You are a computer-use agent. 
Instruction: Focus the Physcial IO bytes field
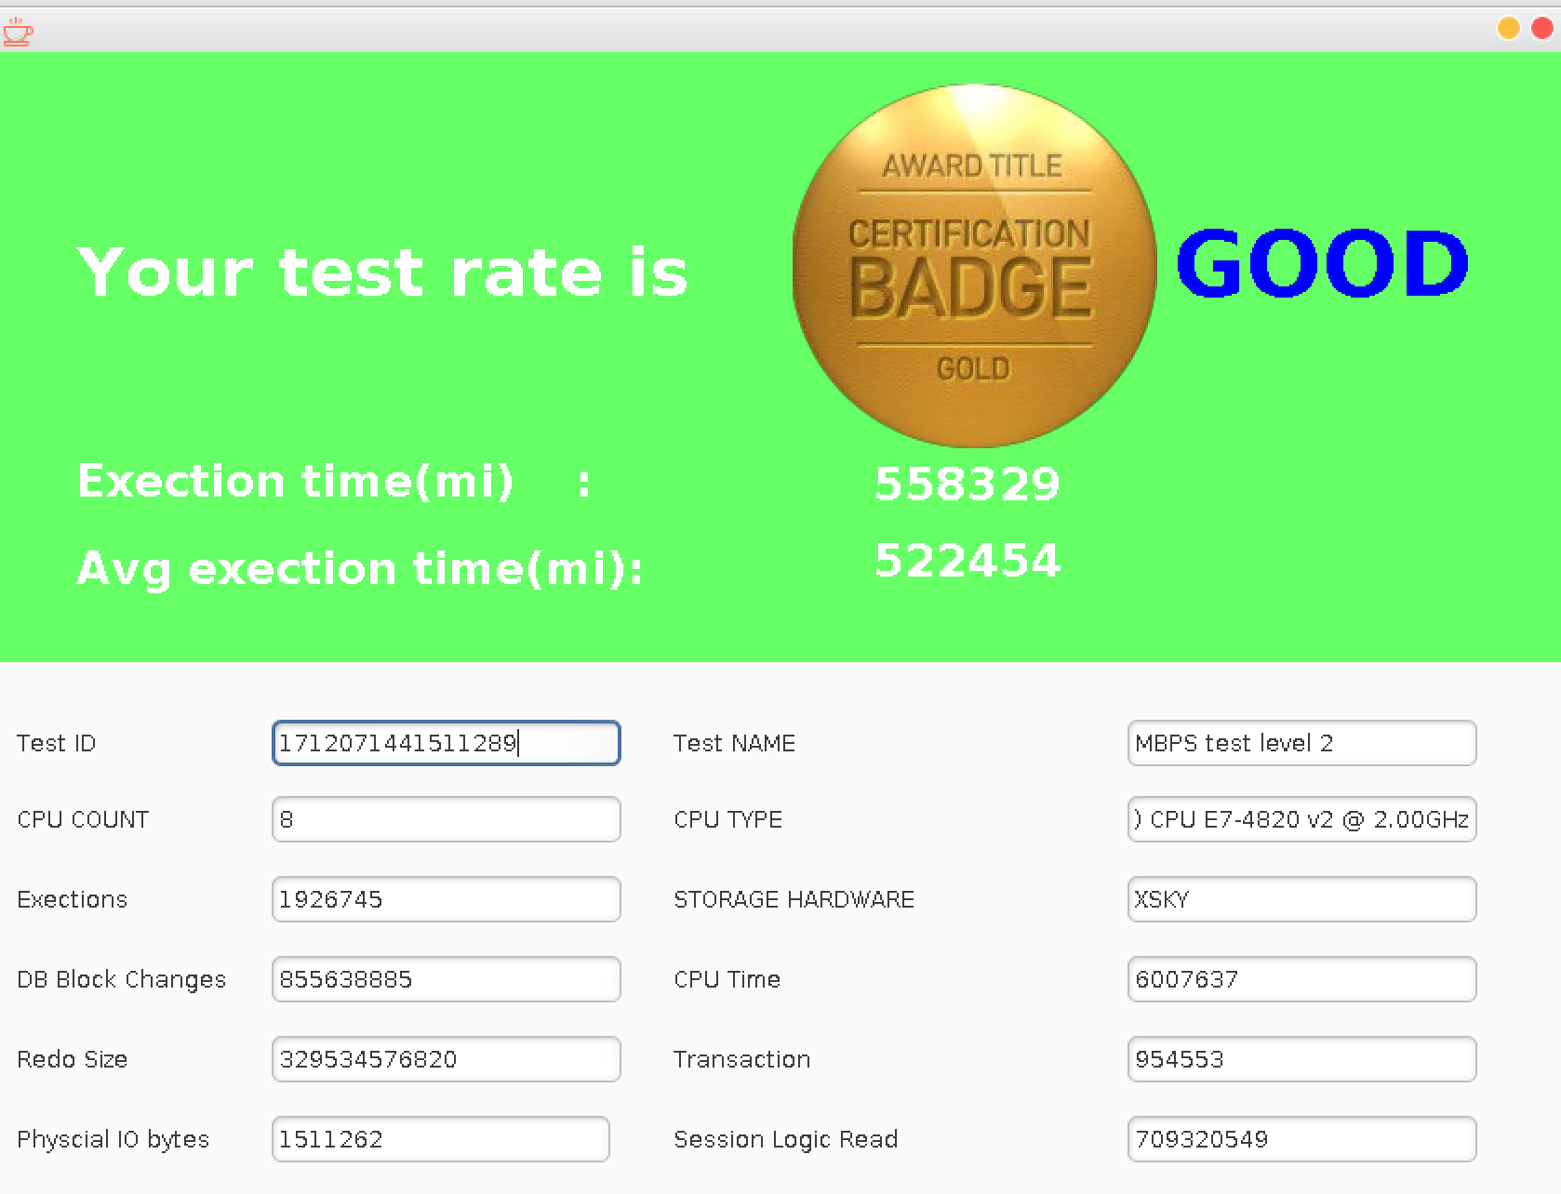pos(441,1139)
